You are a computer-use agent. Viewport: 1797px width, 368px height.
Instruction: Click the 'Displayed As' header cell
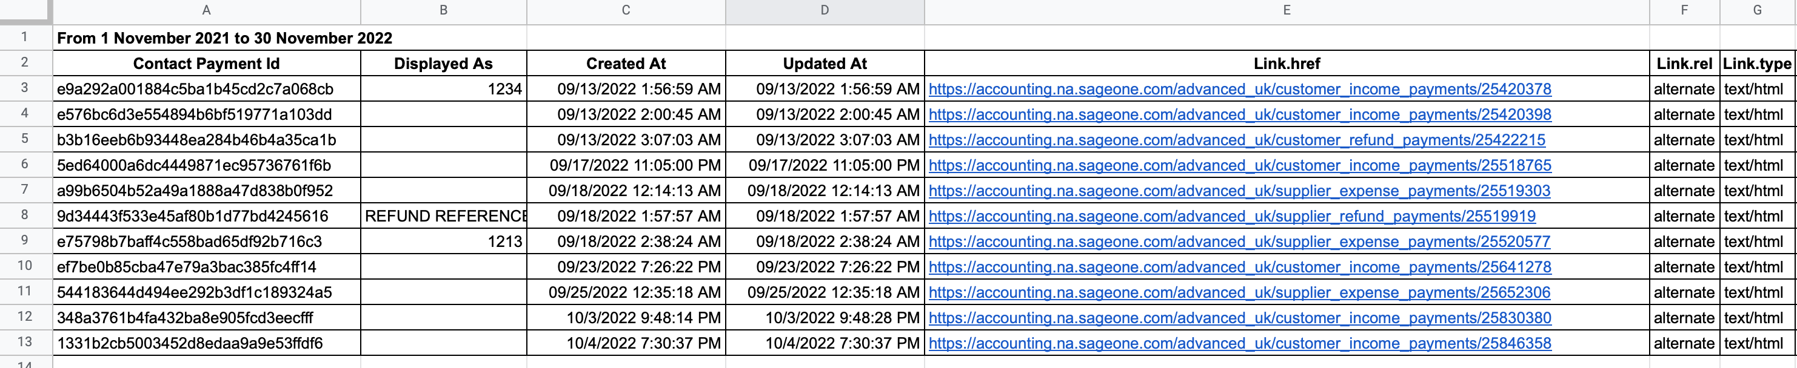pos(443,64)
